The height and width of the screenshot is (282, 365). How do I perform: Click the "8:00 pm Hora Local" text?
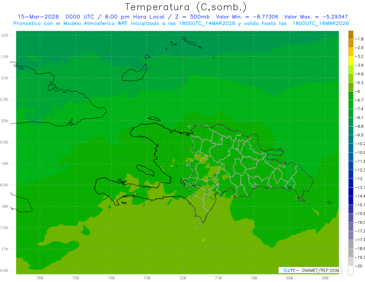coord(134,17)
